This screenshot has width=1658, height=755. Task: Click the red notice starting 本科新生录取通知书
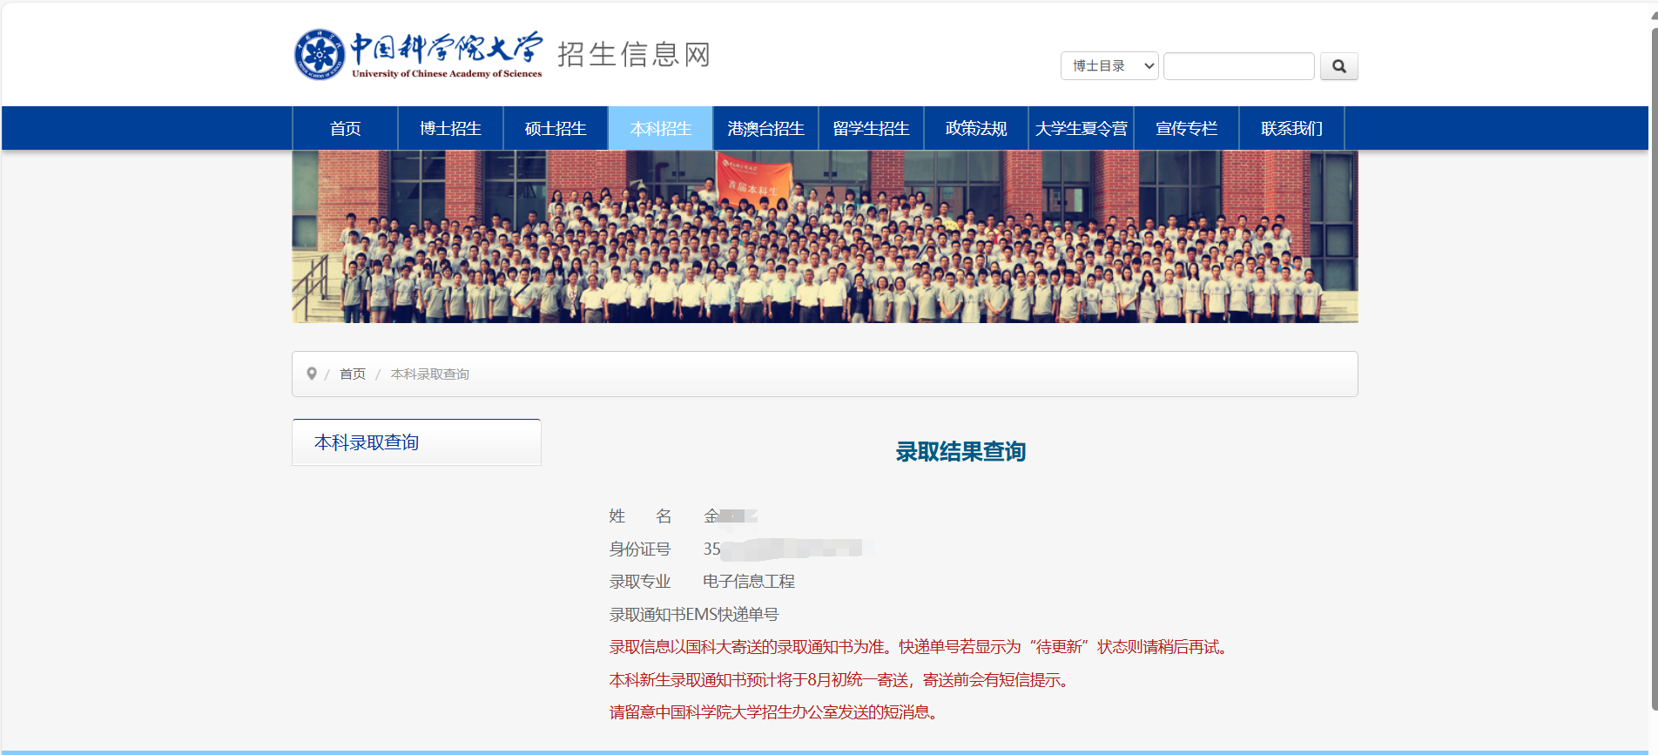coord(839,680)
